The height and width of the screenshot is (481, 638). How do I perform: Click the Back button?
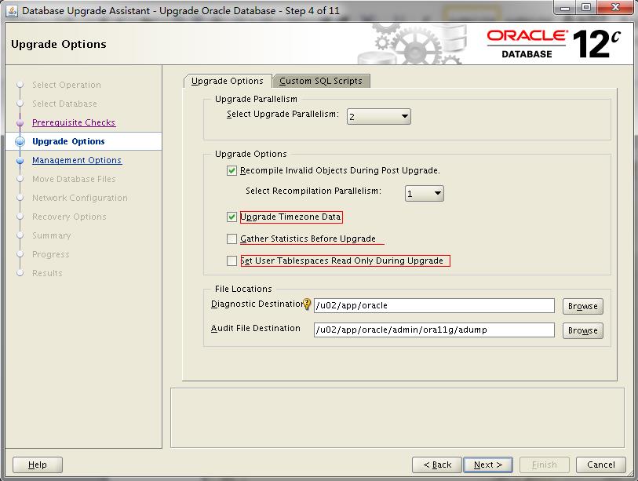[437, 465]
